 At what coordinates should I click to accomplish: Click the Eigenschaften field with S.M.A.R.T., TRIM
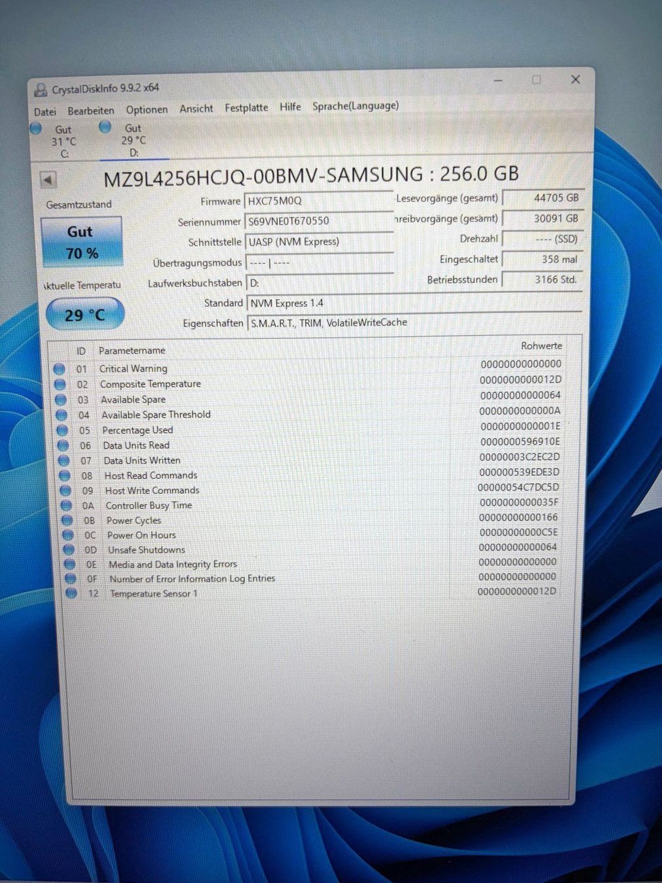point(414,322)
